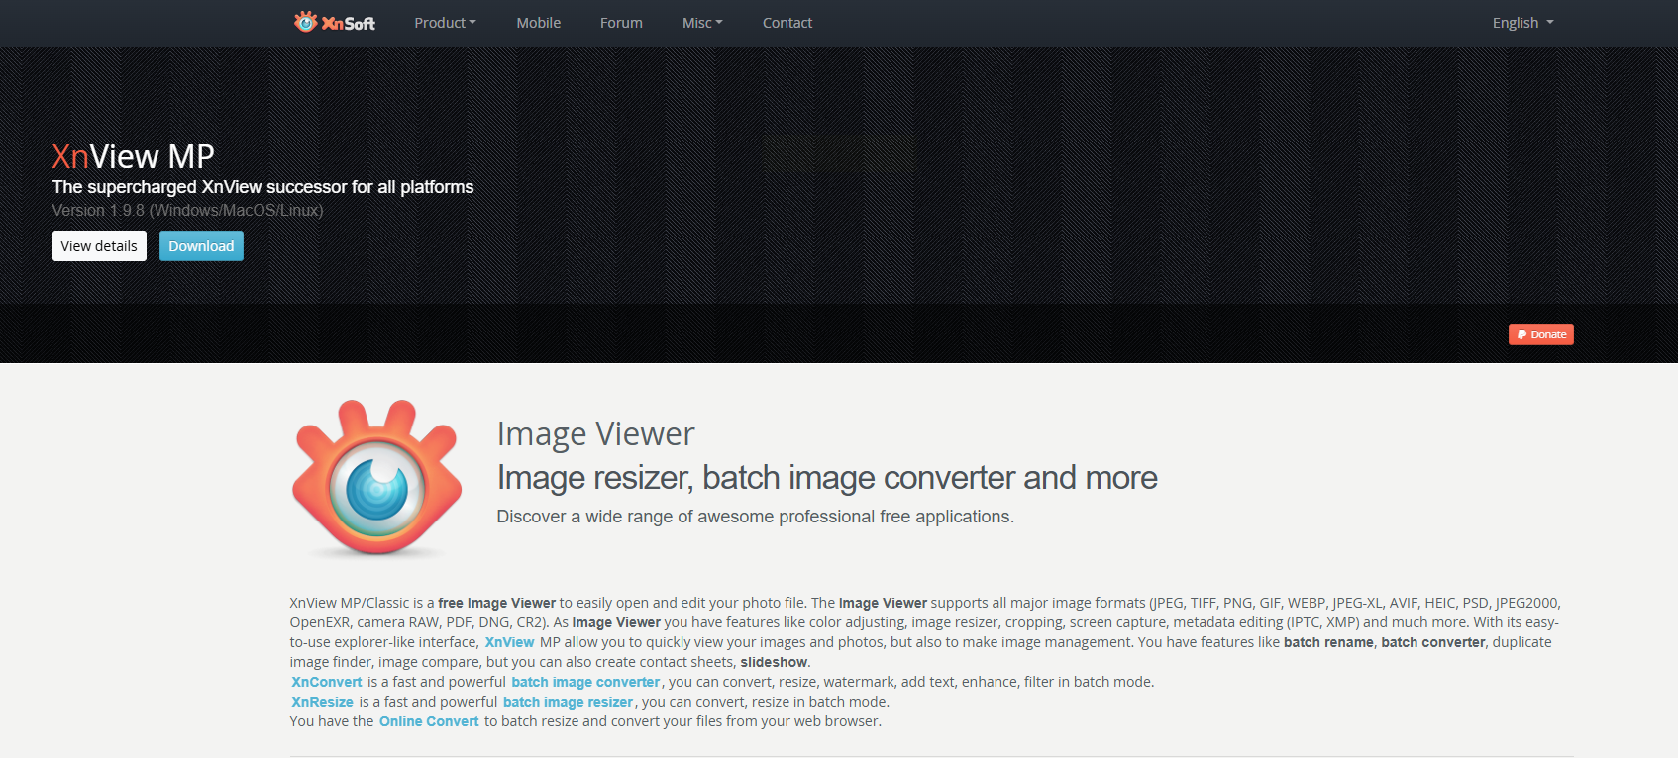Screen dimensions: 1678x758
Task: Follow the XnView link in the description
Action: [x=509, y=642]
